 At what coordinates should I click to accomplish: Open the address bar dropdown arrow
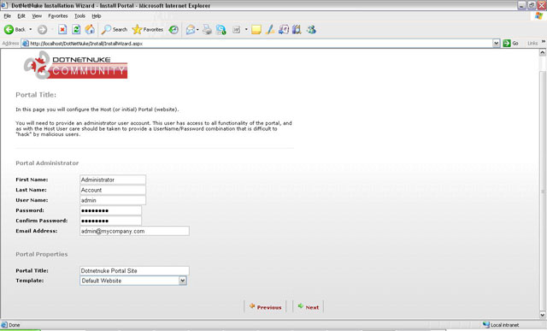[496, 44]
